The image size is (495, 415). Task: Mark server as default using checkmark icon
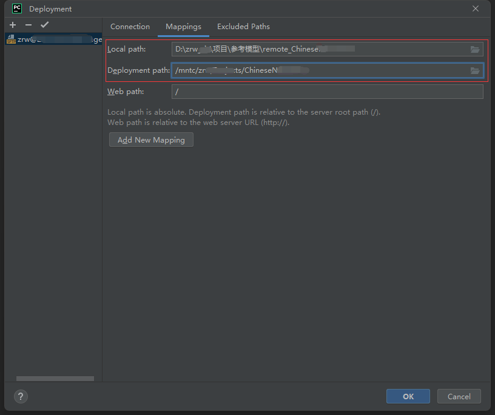pyautogui.click(x=44, y=25)
